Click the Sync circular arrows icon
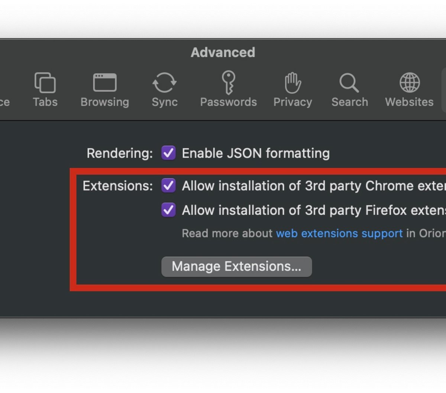 (164, 82)
